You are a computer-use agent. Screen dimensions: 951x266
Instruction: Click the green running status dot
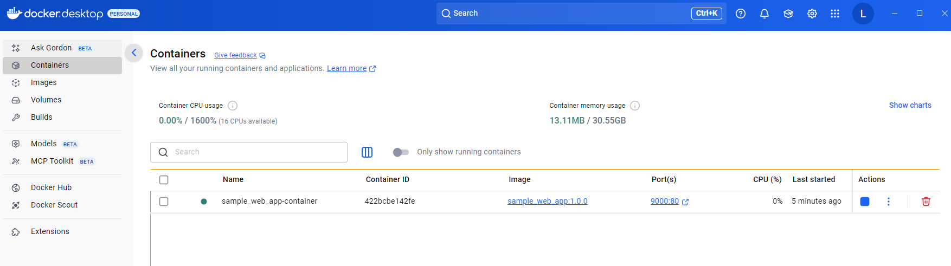204,202
